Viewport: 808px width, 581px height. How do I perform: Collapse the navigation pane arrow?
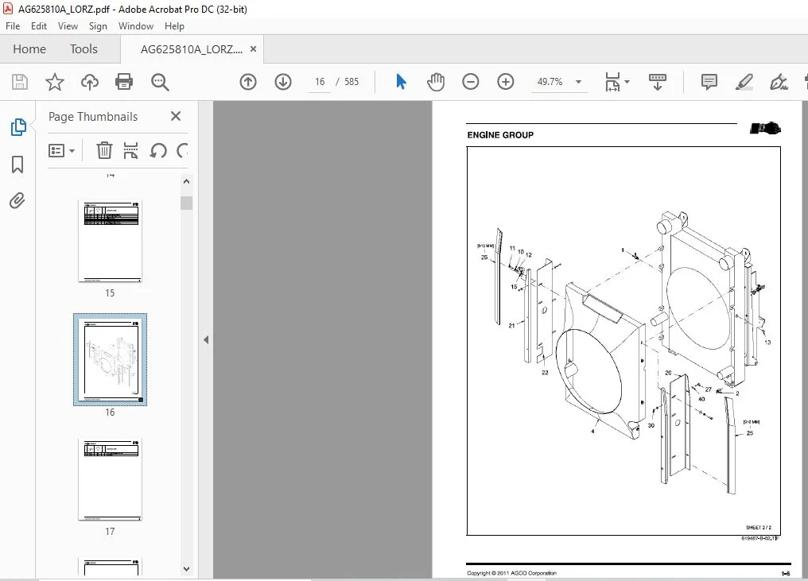206,340
